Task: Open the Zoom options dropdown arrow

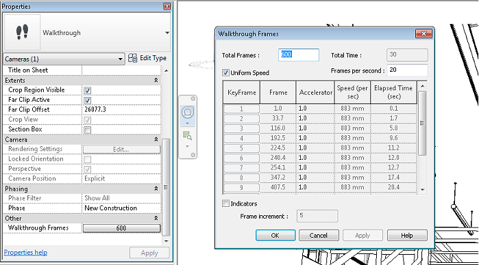Action: [x=188, y=147]
